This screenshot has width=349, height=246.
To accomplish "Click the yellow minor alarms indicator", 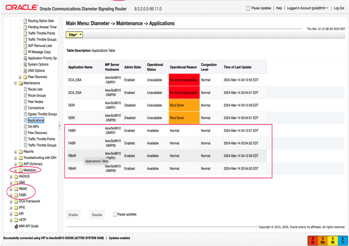I will tap(333, 240).
